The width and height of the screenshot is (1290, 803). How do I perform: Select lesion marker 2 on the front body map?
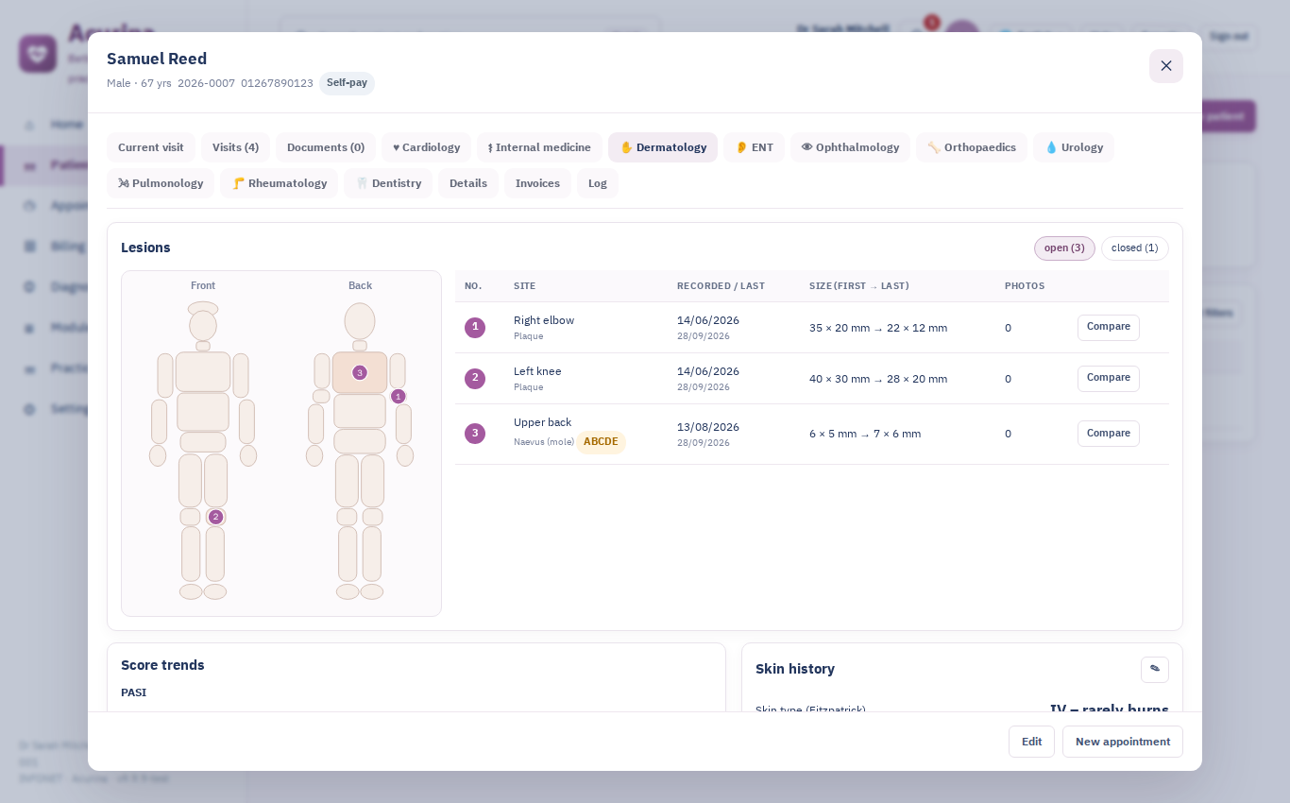pos(215,517)
